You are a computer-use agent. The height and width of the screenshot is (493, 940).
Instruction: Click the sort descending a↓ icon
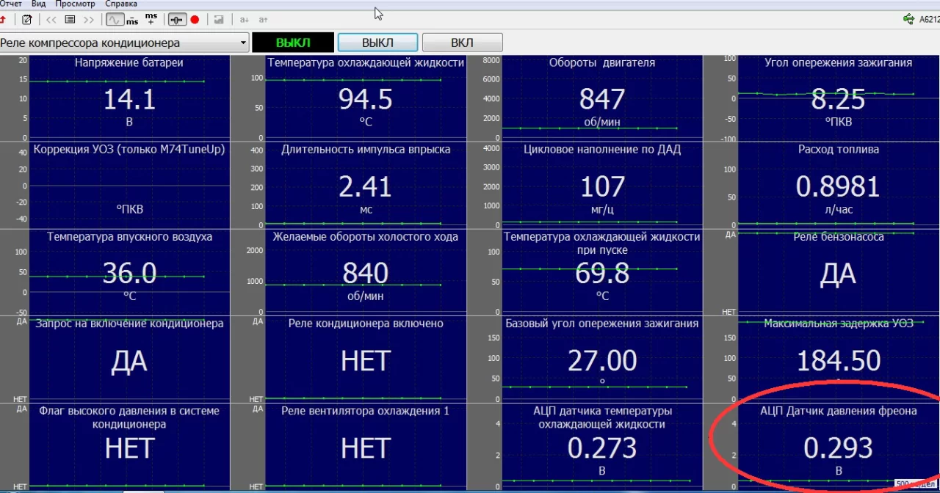(x=244, y=20)
